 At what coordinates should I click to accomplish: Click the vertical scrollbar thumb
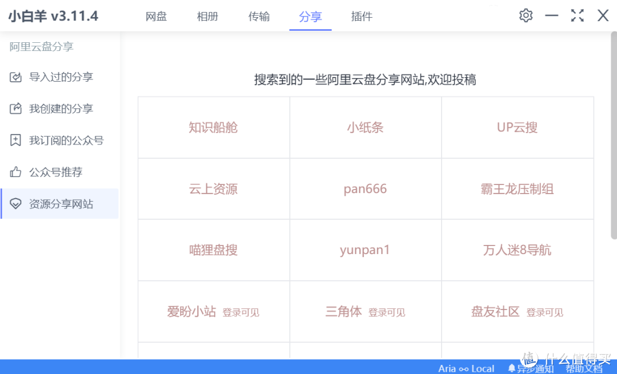(614, 135)
